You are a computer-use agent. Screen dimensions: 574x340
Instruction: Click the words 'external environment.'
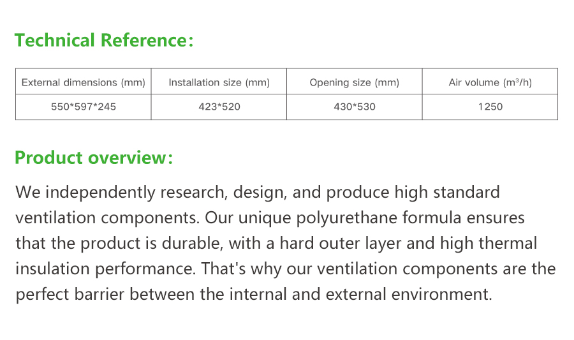pos(409,294)
